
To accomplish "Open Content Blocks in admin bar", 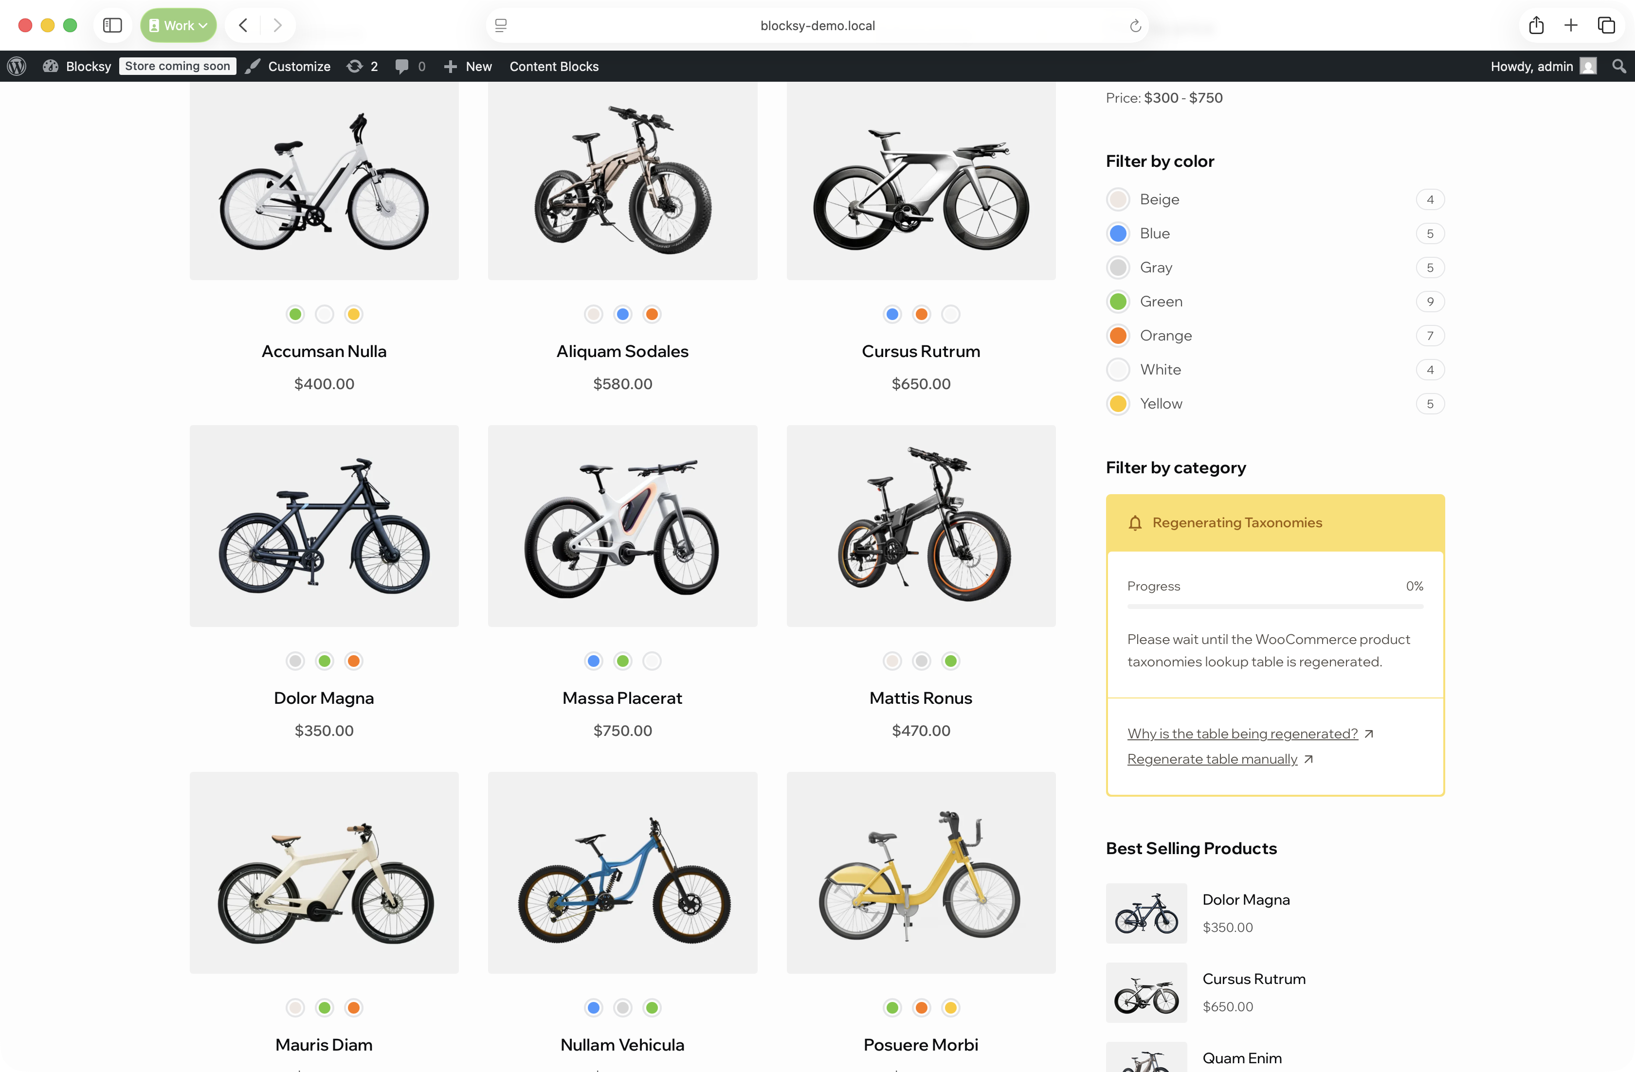I will point(554,67).
